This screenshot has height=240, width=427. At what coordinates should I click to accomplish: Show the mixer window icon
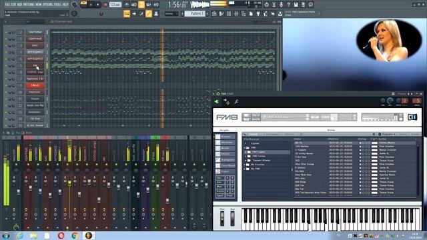pos(236,13)
